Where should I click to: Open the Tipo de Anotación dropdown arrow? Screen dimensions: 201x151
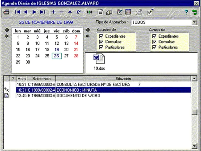pos(194,22)
